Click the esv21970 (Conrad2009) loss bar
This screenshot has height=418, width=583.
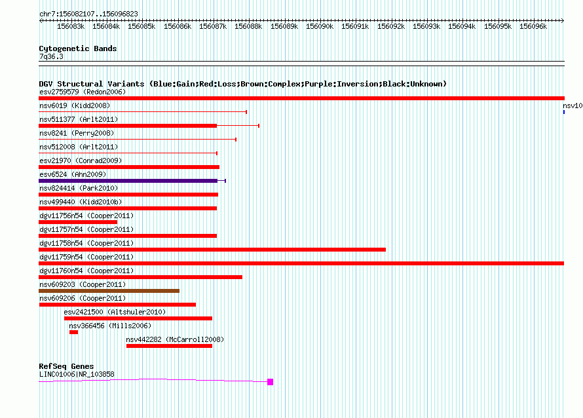pos(129,167)
